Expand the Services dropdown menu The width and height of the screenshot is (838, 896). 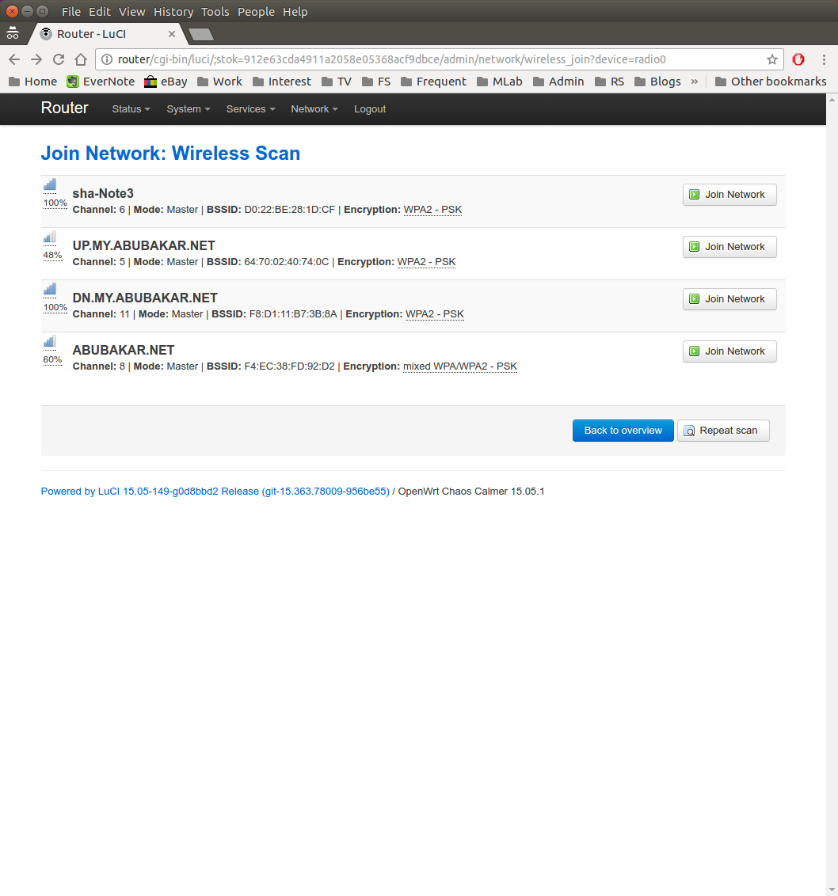click(250, 109)
